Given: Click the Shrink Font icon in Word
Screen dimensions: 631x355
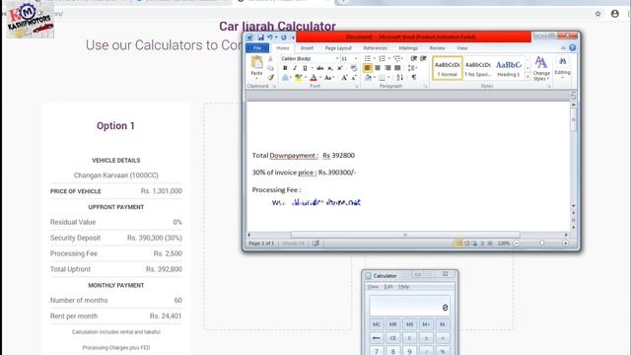Looking at the screenshot, I should [354, 78].
